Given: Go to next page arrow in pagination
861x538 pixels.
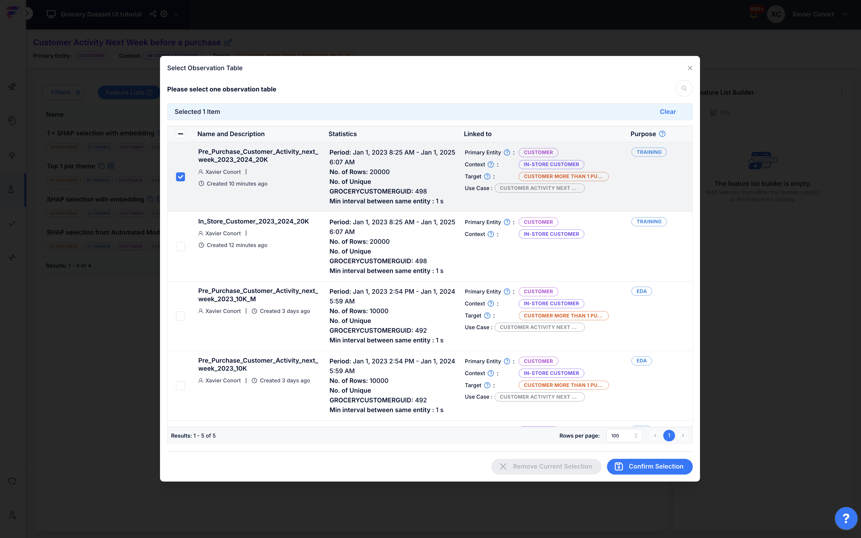Looking at the screenshot, I should click(x=683, y=436).
